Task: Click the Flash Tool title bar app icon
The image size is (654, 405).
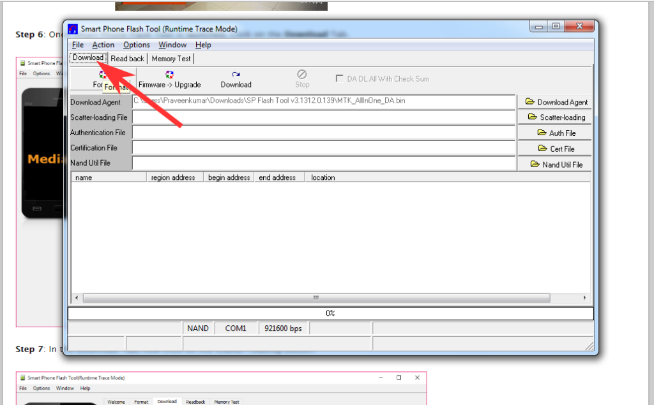Action: point(73,29)
